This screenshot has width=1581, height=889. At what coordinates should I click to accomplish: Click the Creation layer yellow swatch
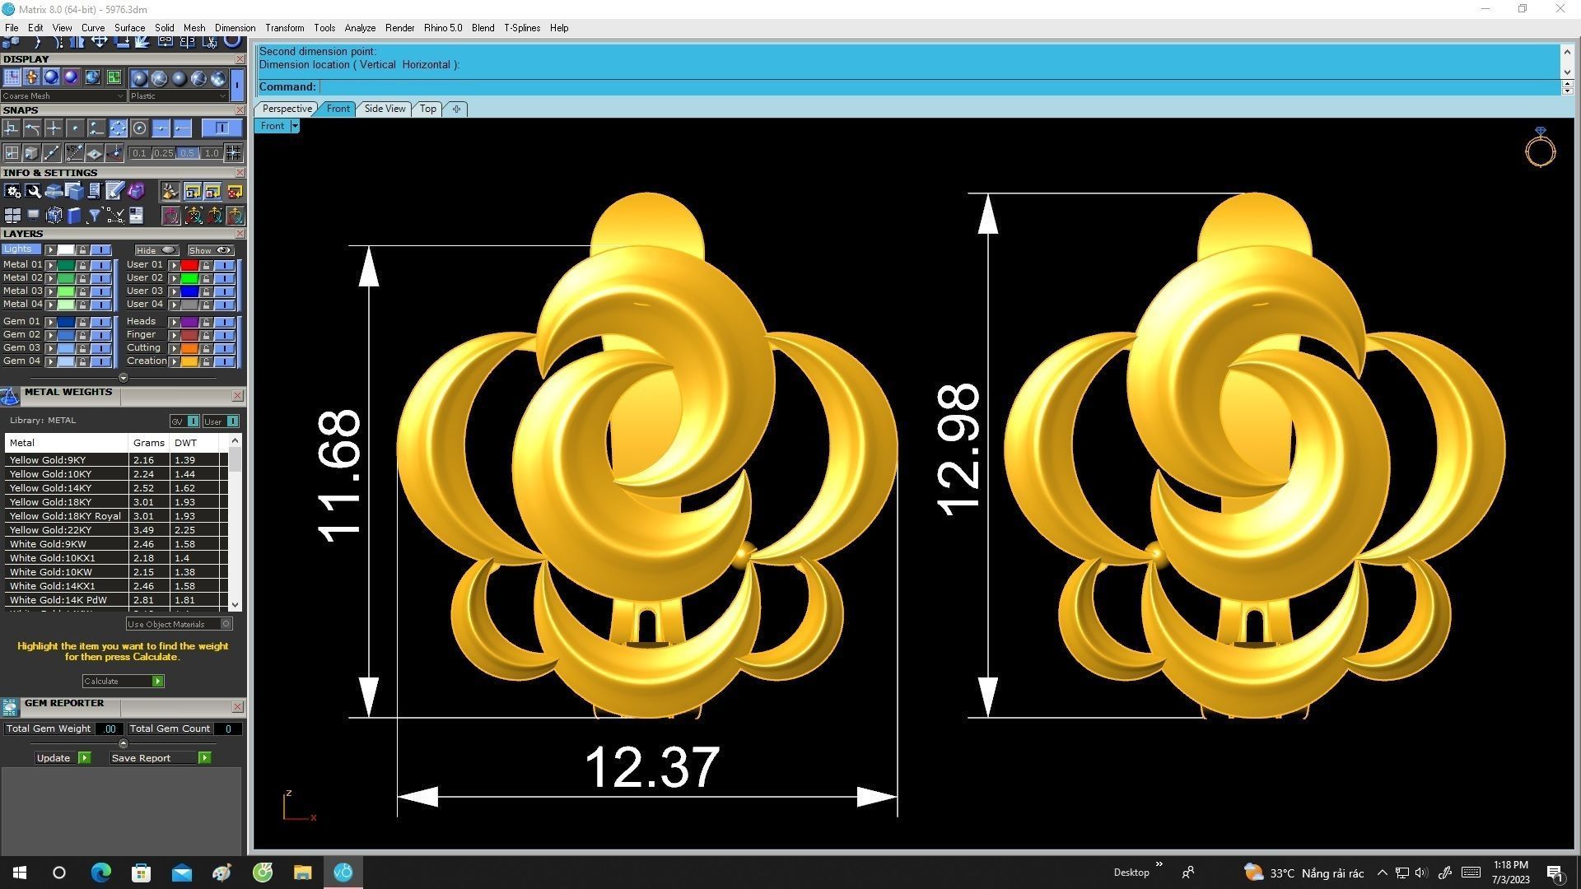(189, 361)
